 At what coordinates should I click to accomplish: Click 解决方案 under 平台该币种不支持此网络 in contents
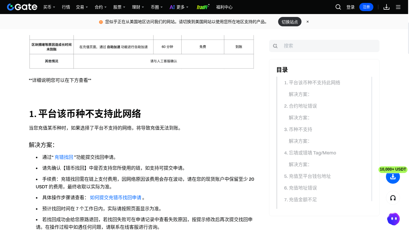click(x=299, y=94)
